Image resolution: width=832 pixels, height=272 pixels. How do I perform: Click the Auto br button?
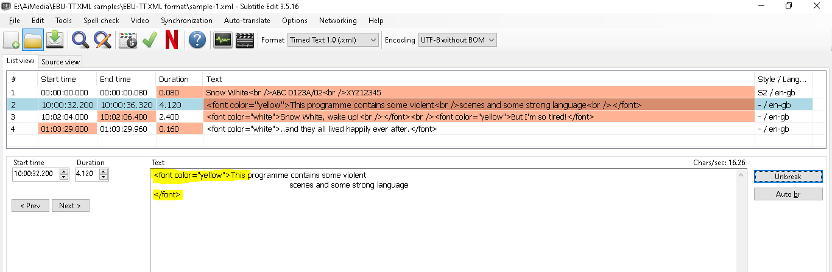pyautogui.click(x=788, y=194)
